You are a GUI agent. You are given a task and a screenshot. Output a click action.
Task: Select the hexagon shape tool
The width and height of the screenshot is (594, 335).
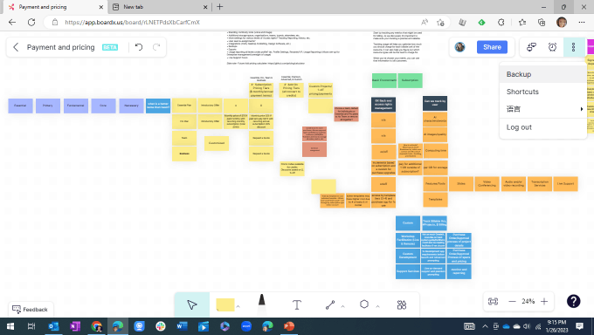[x=364, y=304]
